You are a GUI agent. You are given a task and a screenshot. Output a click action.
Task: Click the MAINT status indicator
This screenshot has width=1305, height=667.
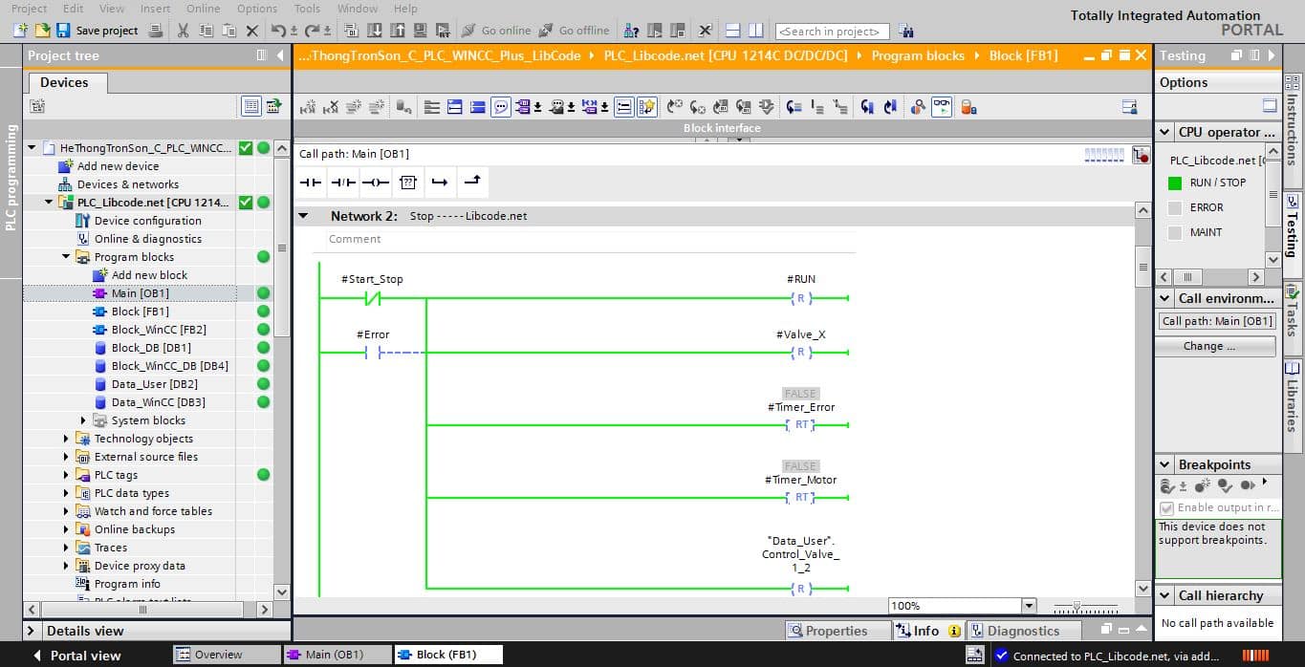1175,232
